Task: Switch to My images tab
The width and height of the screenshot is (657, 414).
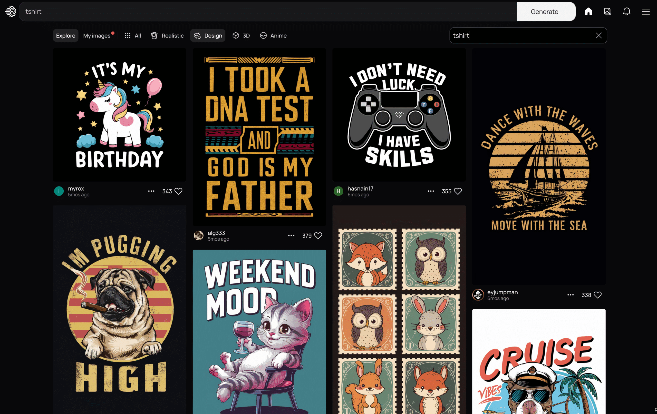Action: click(97, 35)
